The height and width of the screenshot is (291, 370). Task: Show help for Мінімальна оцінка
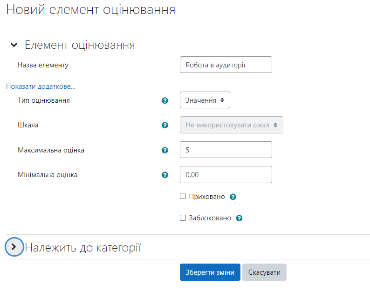point(164,175)
